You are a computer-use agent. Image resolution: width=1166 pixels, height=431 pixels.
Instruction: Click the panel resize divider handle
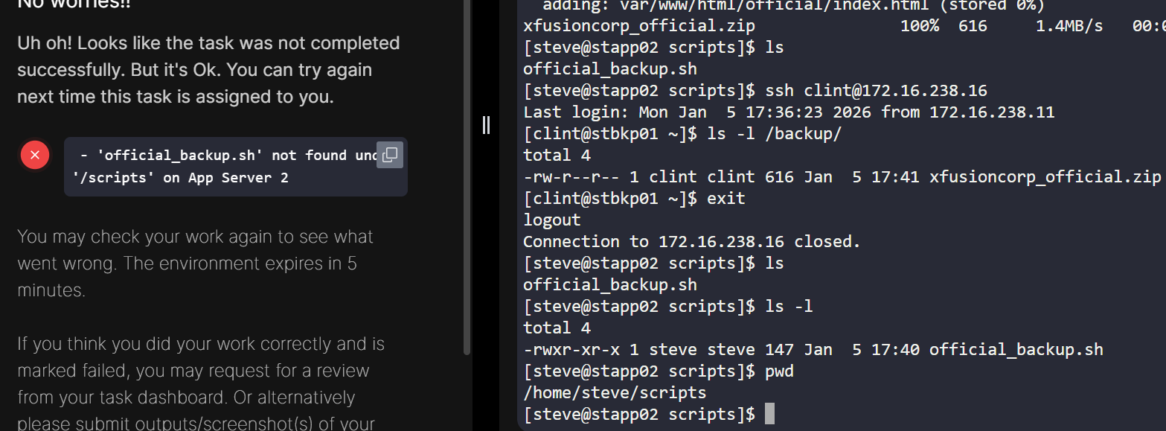[486, 124]
